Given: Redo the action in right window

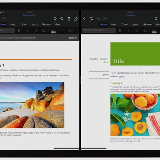Looking at the screenshot, I should coord(105,19).
